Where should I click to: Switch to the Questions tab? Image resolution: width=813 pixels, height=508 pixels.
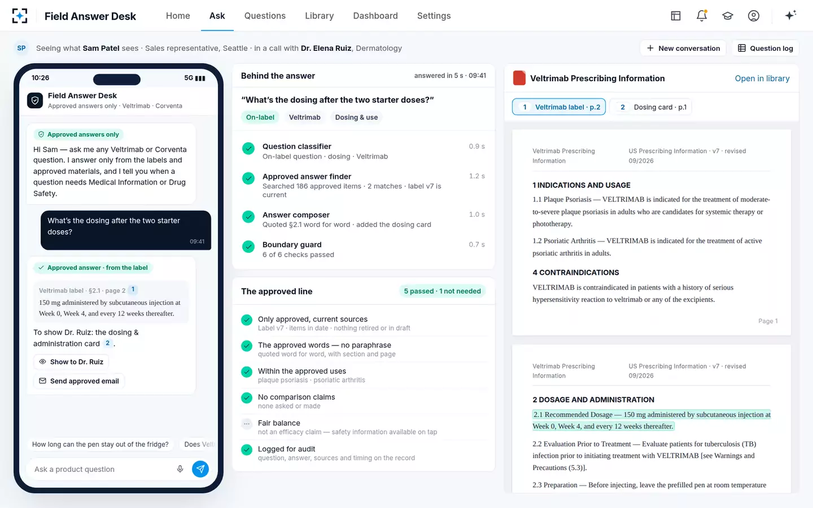coord(265,16)
